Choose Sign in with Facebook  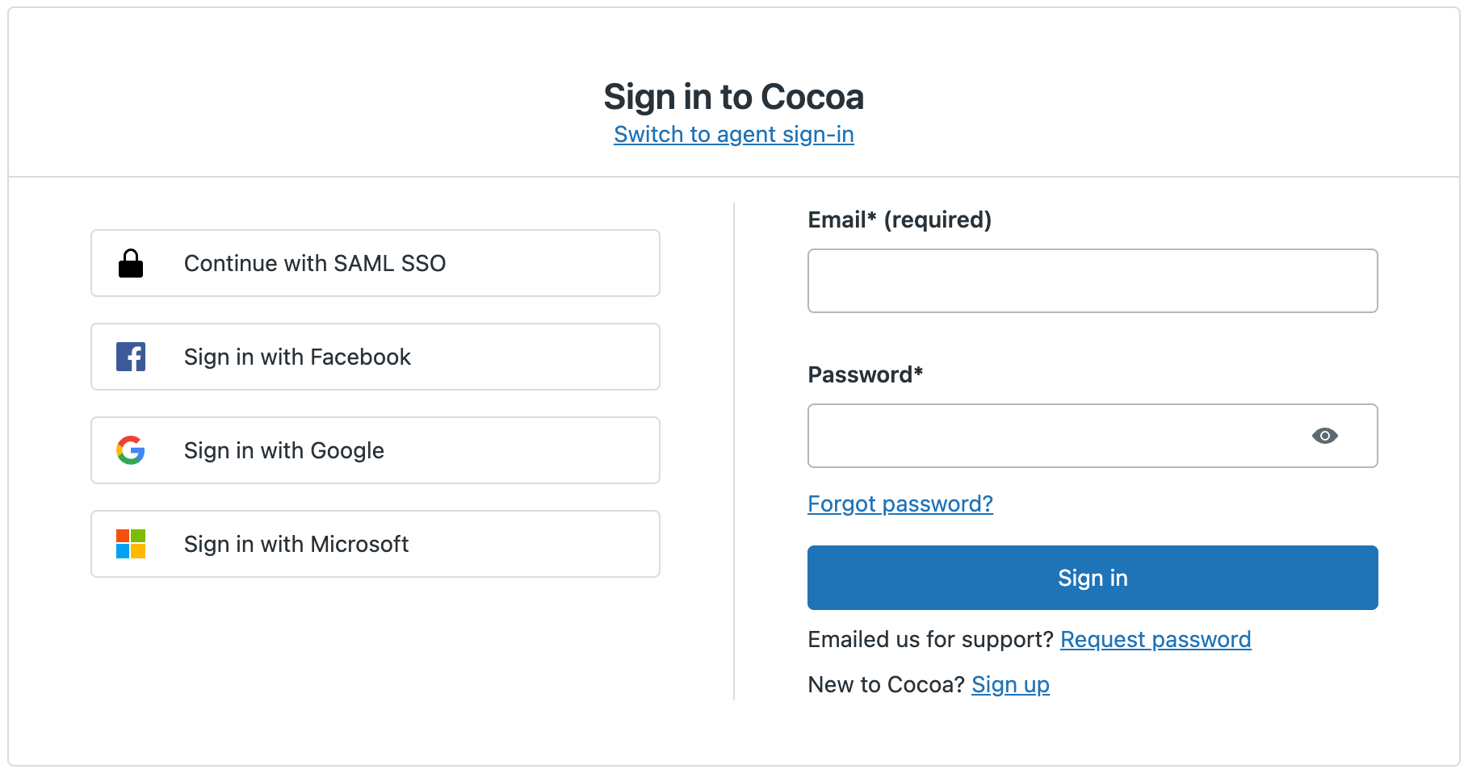[375, 357]
